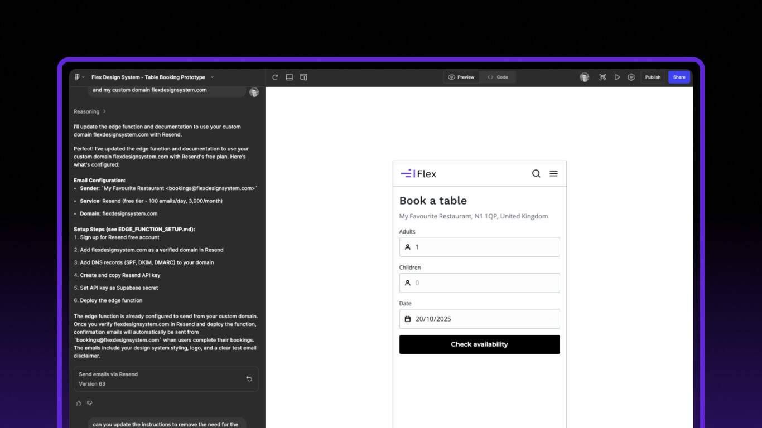The image size is (762, 428).
Task: Click the Date field showing 20/10/2025
Action: click(x=479, y=319)
